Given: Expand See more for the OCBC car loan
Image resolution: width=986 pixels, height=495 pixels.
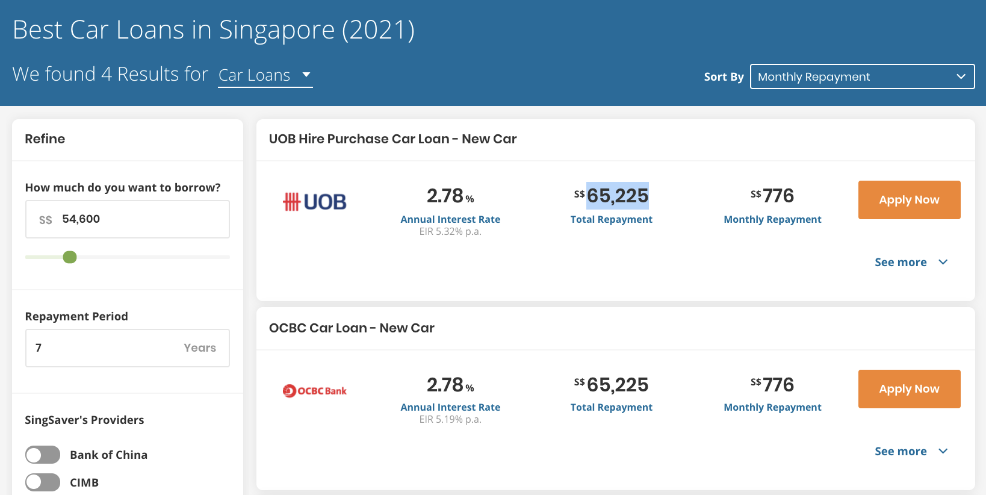Looking at the screenshot, I should [911, 451].
